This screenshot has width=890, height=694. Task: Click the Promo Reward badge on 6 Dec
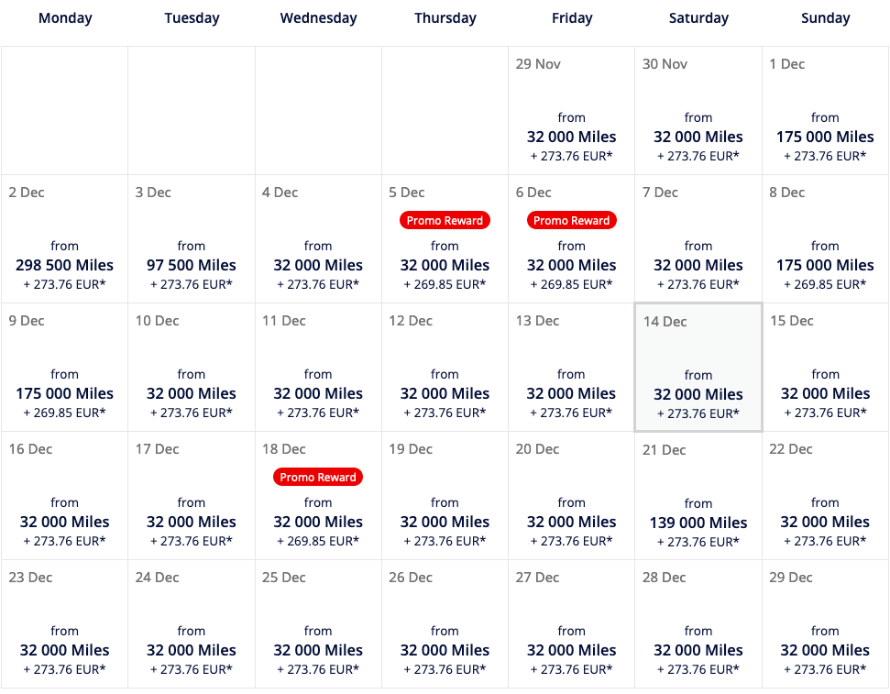pyautogui.click(x=571, y=220)
